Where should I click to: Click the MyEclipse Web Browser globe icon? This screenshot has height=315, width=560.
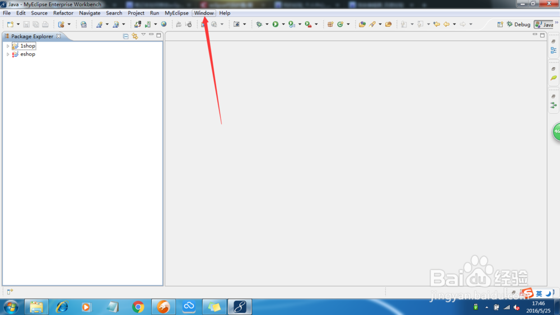pyautogui.click(x=83, y=24)
